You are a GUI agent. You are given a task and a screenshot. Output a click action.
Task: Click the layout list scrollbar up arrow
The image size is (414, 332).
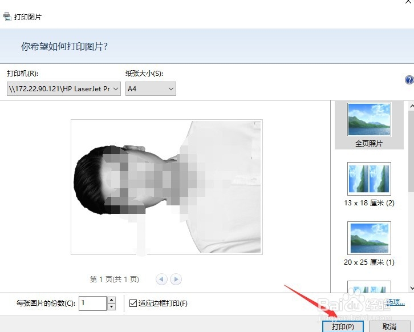click(x=412, y=106)
